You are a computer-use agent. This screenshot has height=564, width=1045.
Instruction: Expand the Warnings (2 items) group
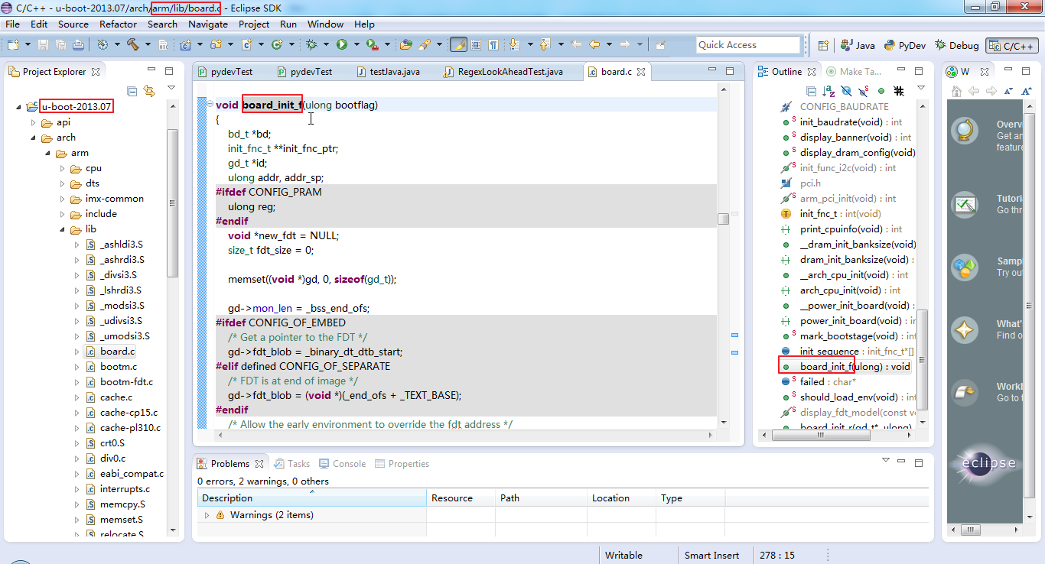click(207, 515)
